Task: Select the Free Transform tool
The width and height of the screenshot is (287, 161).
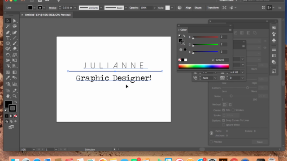Action: tap(15, 60)
